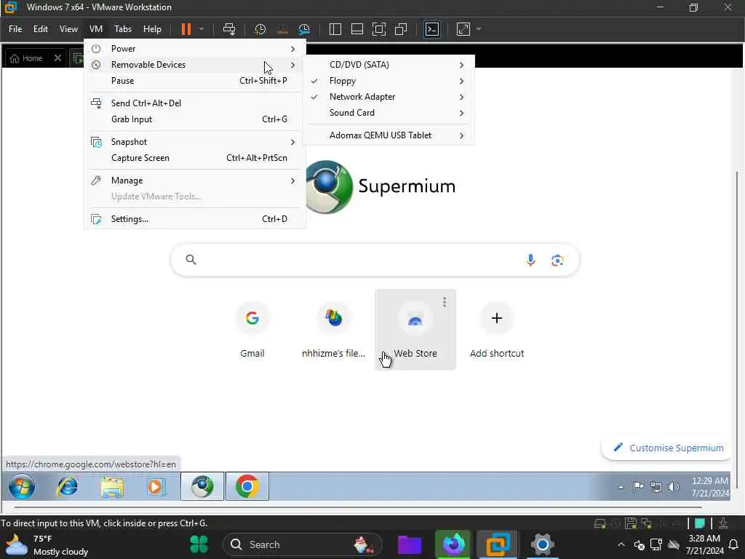Click the host taskbar Search box
The image size is (745, 559).
pos(303,544)
